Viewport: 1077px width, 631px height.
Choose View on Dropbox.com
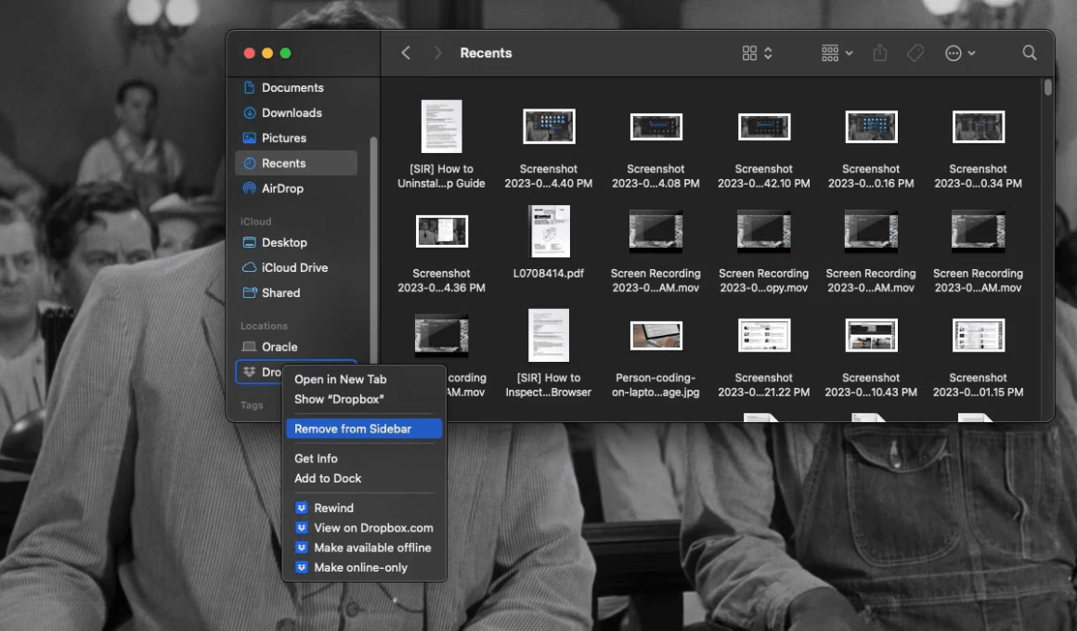(x=364, y=527)
